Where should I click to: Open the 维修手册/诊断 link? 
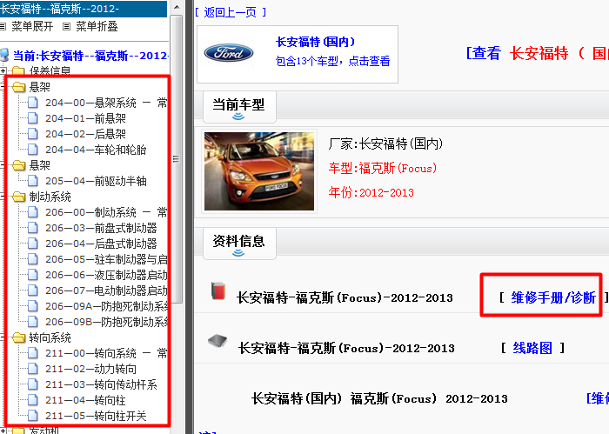click(x=553, y=297)
